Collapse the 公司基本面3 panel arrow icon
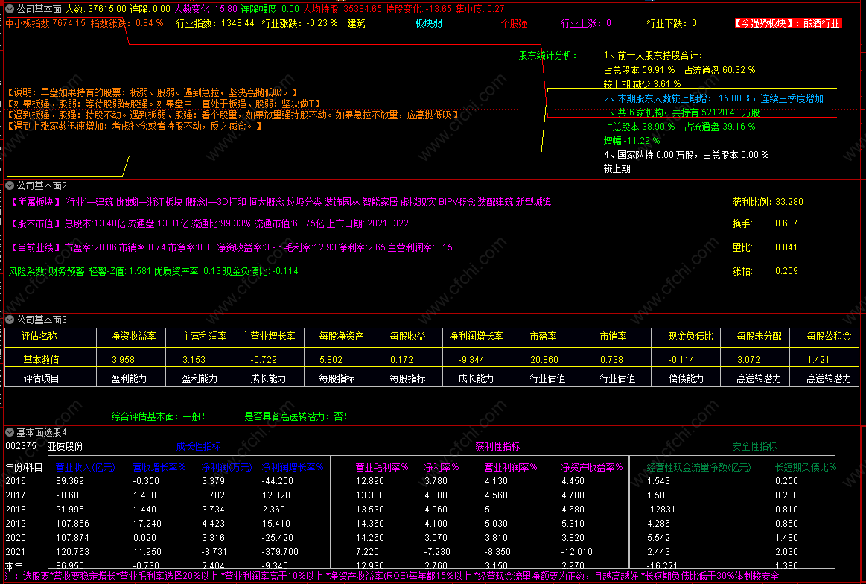The width and height of the screenshot is (866, 584). [10, 320]
